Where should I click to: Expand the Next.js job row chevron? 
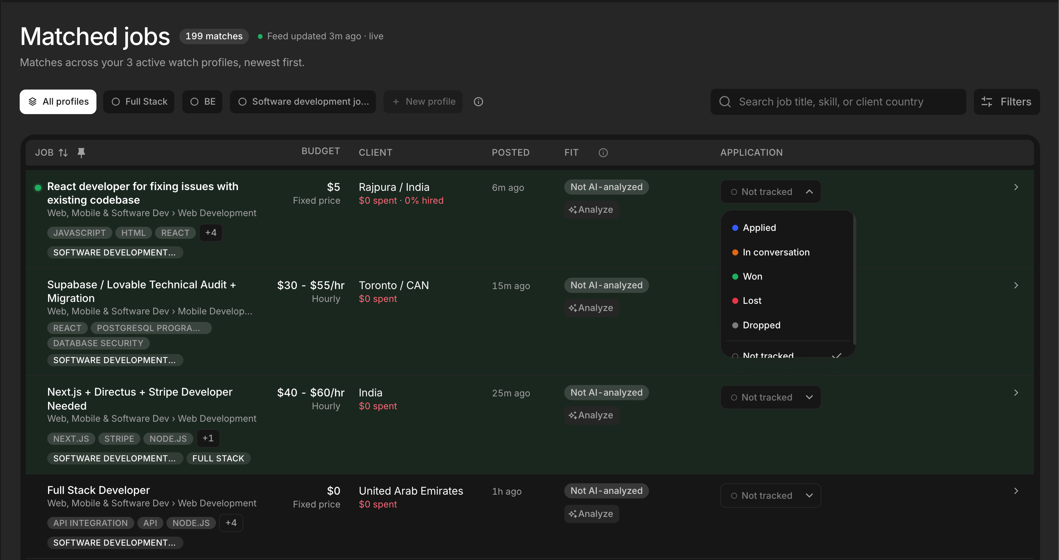1016,392
